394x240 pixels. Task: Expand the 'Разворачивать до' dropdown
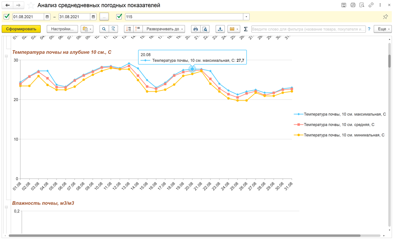[x=165, y=29]
